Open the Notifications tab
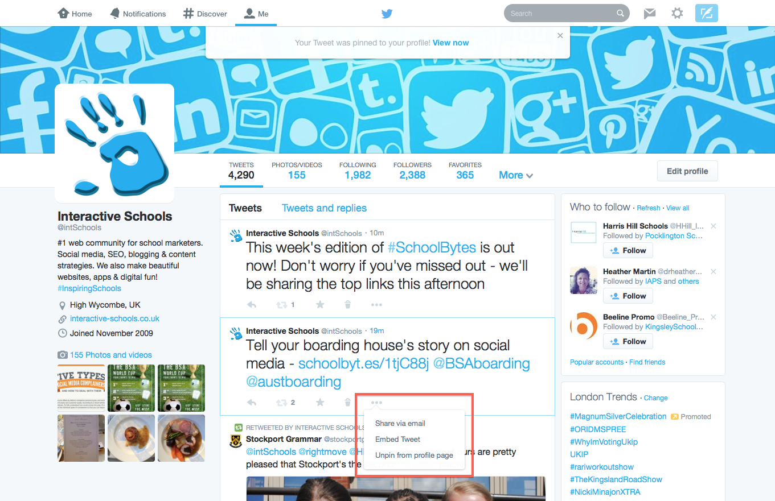 pyautogui.click(x=138, y=14)
